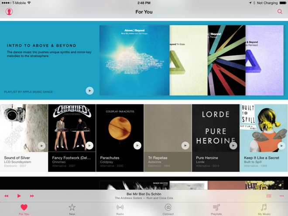Tap the status bar battery icon

[283, 3]
